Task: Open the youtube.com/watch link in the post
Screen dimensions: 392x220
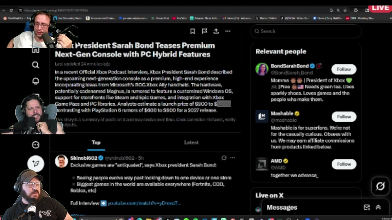Action: click(x=144, y=203)
